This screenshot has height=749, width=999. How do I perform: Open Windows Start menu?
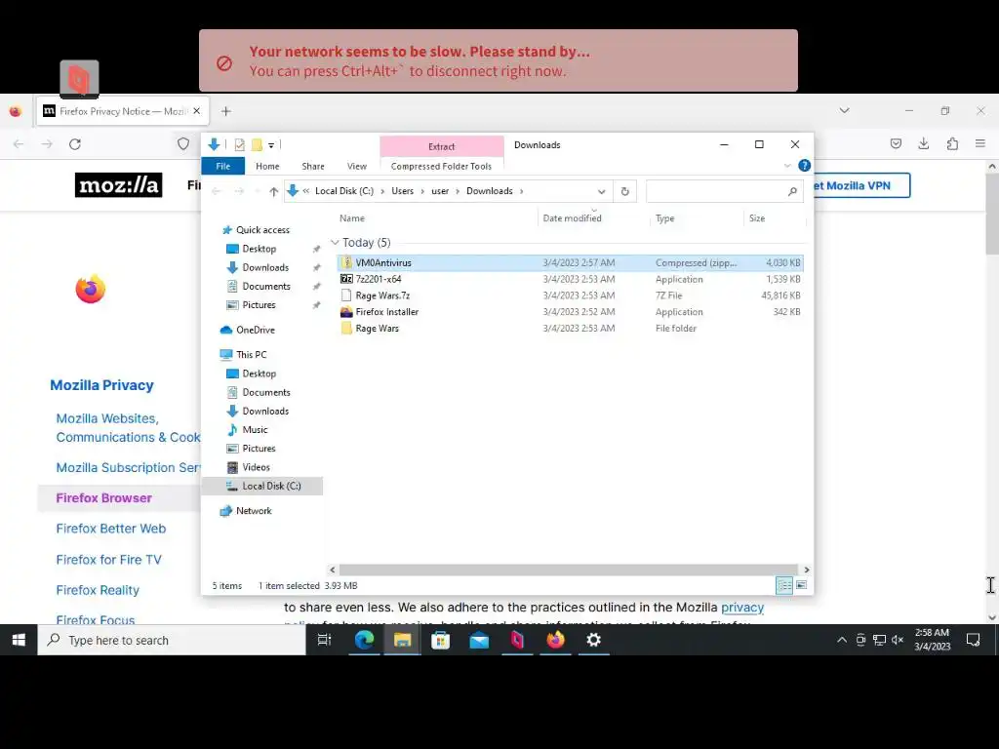coord(19,640)
